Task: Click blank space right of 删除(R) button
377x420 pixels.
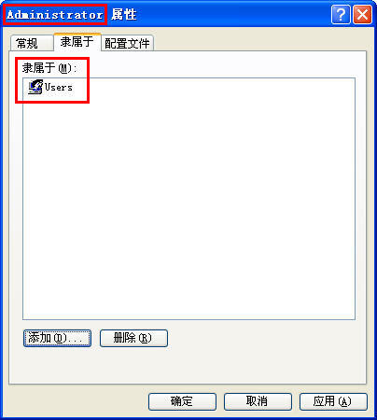Action: coord(264,338)
